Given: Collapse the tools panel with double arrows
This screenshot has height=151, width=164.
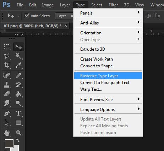Looking at the screenshot, I should pos(17,35).
